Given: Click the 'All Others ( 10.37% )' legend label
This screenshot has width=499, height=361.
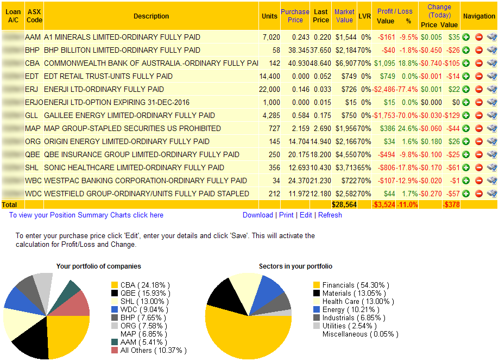Looking at the screenshot, I should coord(153,350).
